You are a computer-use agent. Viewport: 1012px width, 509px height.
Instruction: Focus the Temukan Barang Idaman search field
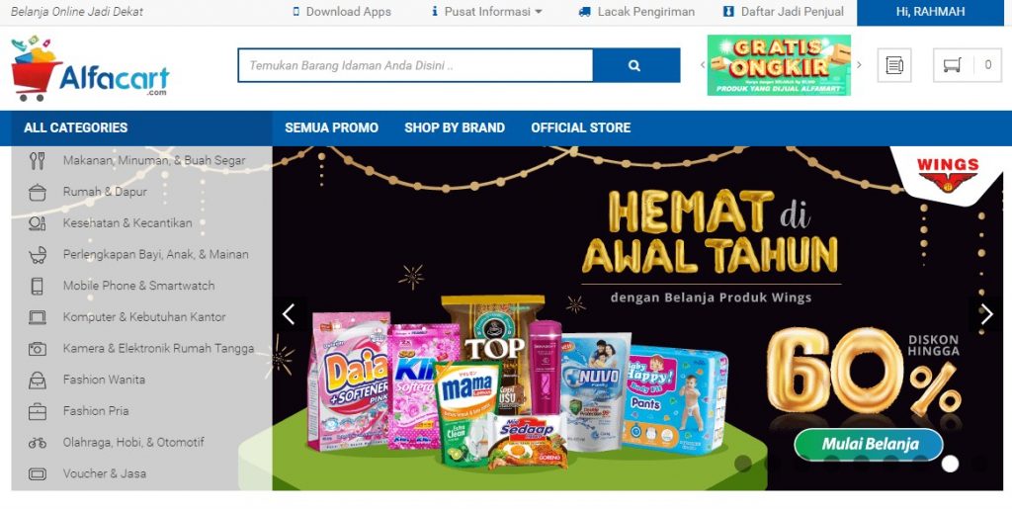(x=416, y=65)
